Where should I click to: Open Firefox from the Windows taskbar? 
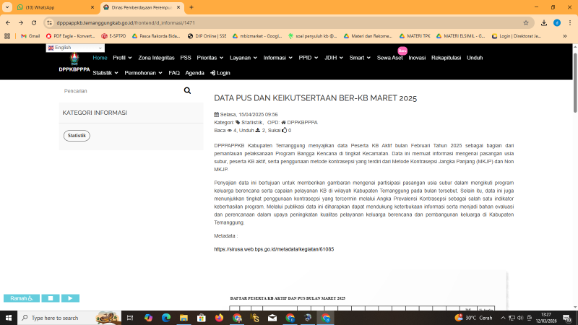[219, 318]
